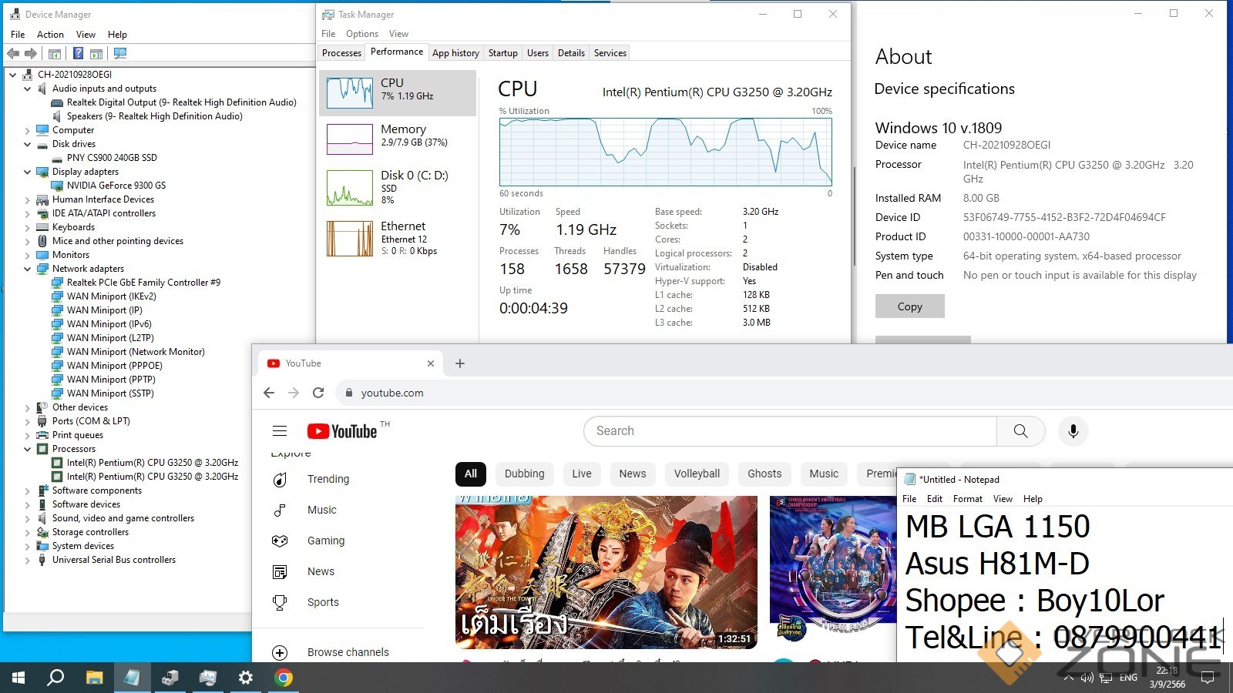This screenshot has width=1233, height=693.
Task: Open Chrome from the Windows taskbar
Action: [x=284, y=678]
